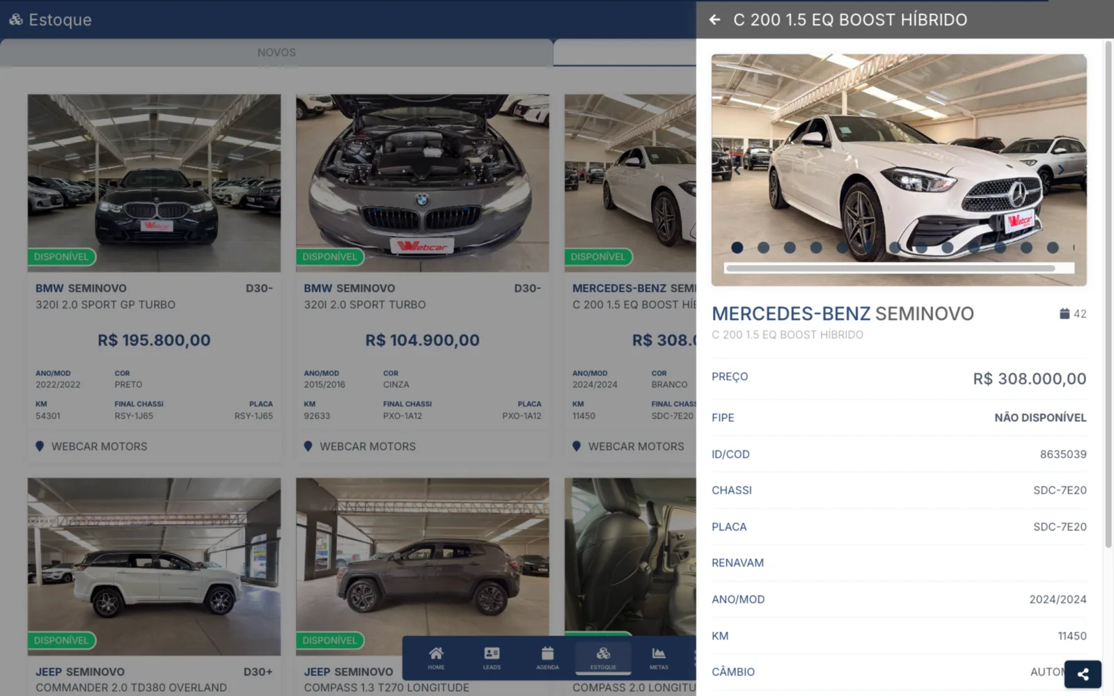Image resolution: width=1114 pixels, height=696 pixels.
Task: Click the location pin on the 2015/2016 BMW card
Action: coord(308,446)
